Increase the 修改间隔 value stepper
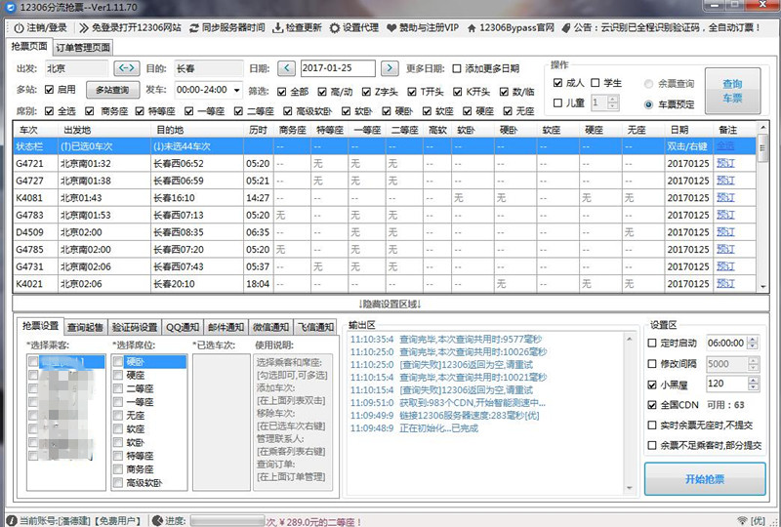 (753, 361)
